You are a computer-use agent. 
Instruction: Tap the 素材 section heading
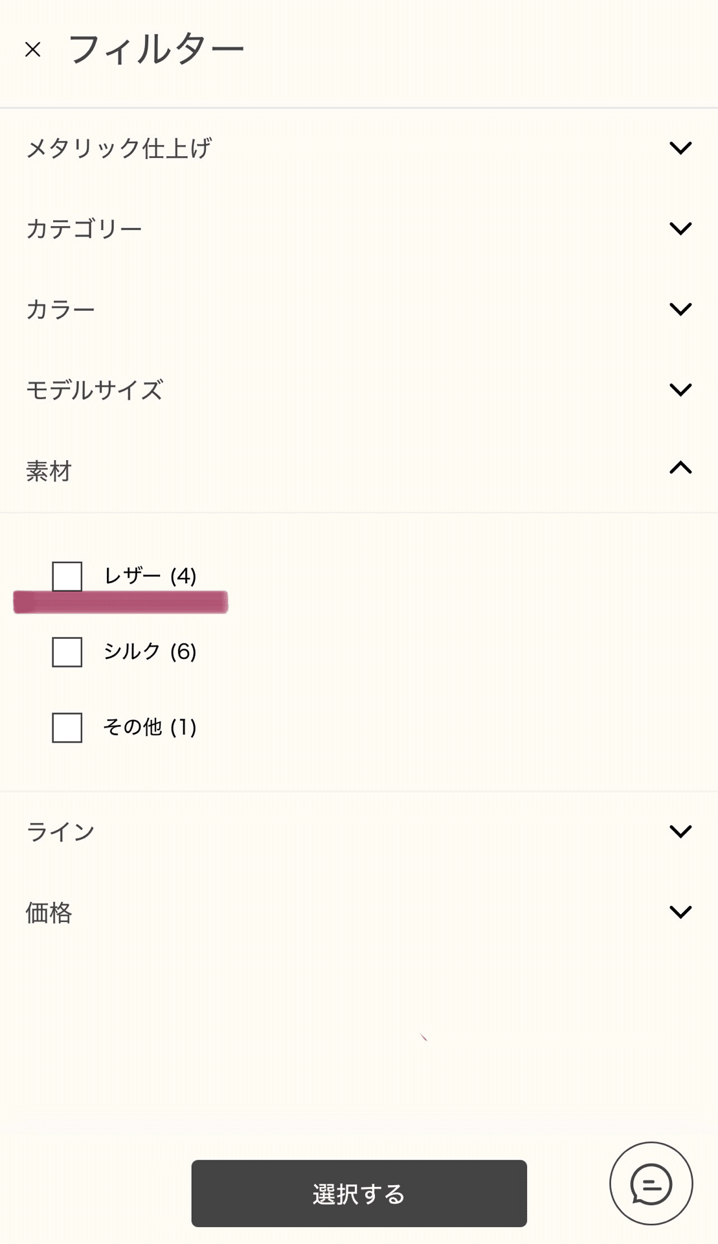[x=49, y=471]
